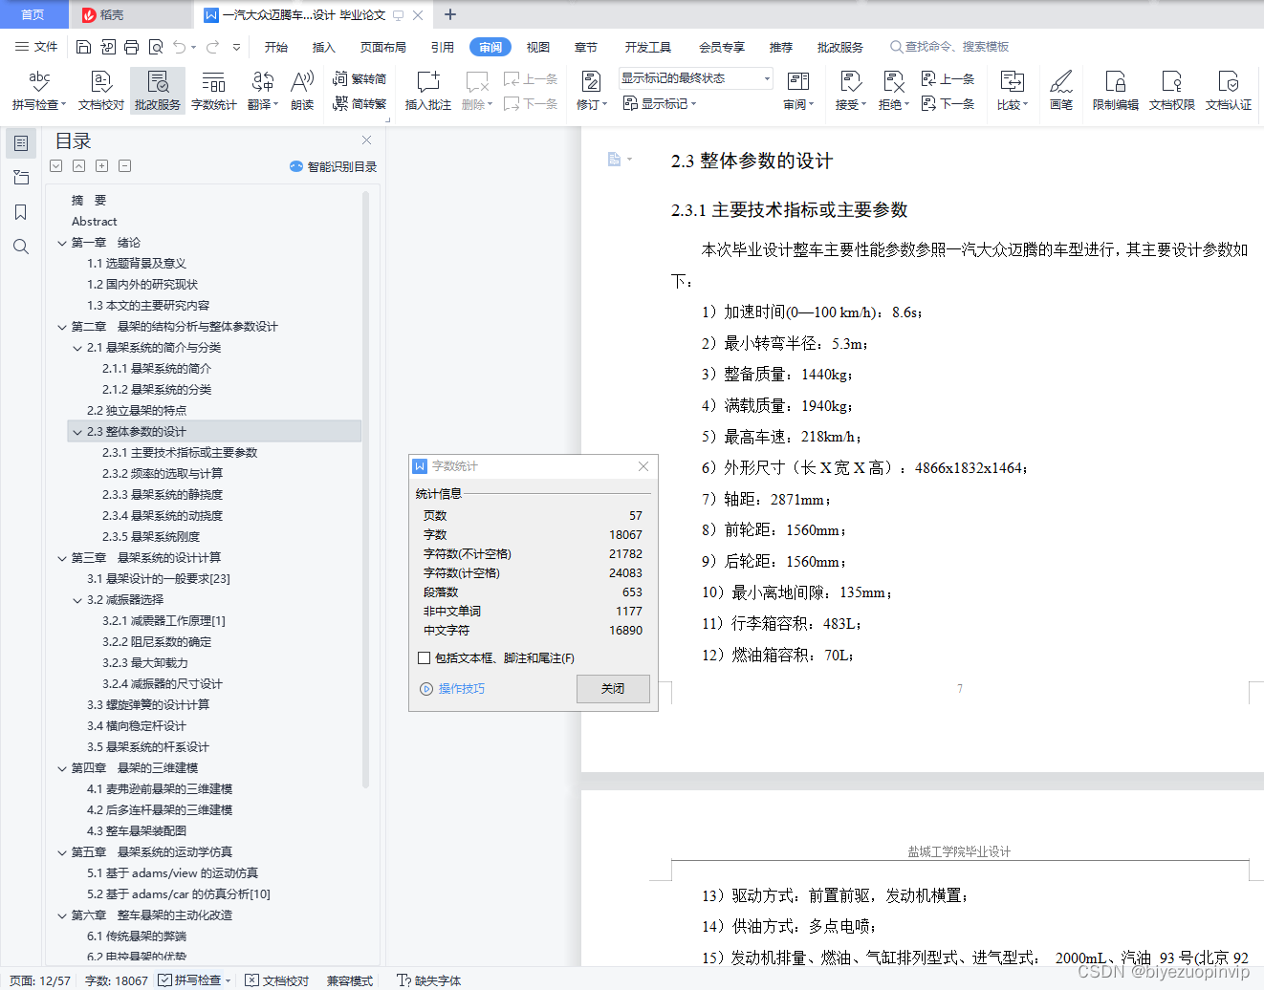Open the 审阅 review pane button

click(x=798, y=91)
